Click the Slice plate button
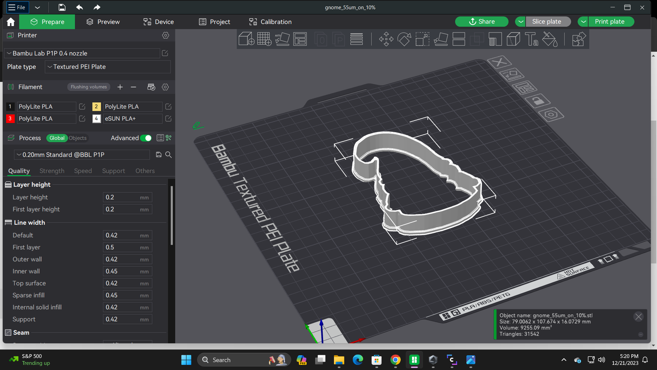Image resolution: width=657 pixels, height=370 pixels. 545,21
